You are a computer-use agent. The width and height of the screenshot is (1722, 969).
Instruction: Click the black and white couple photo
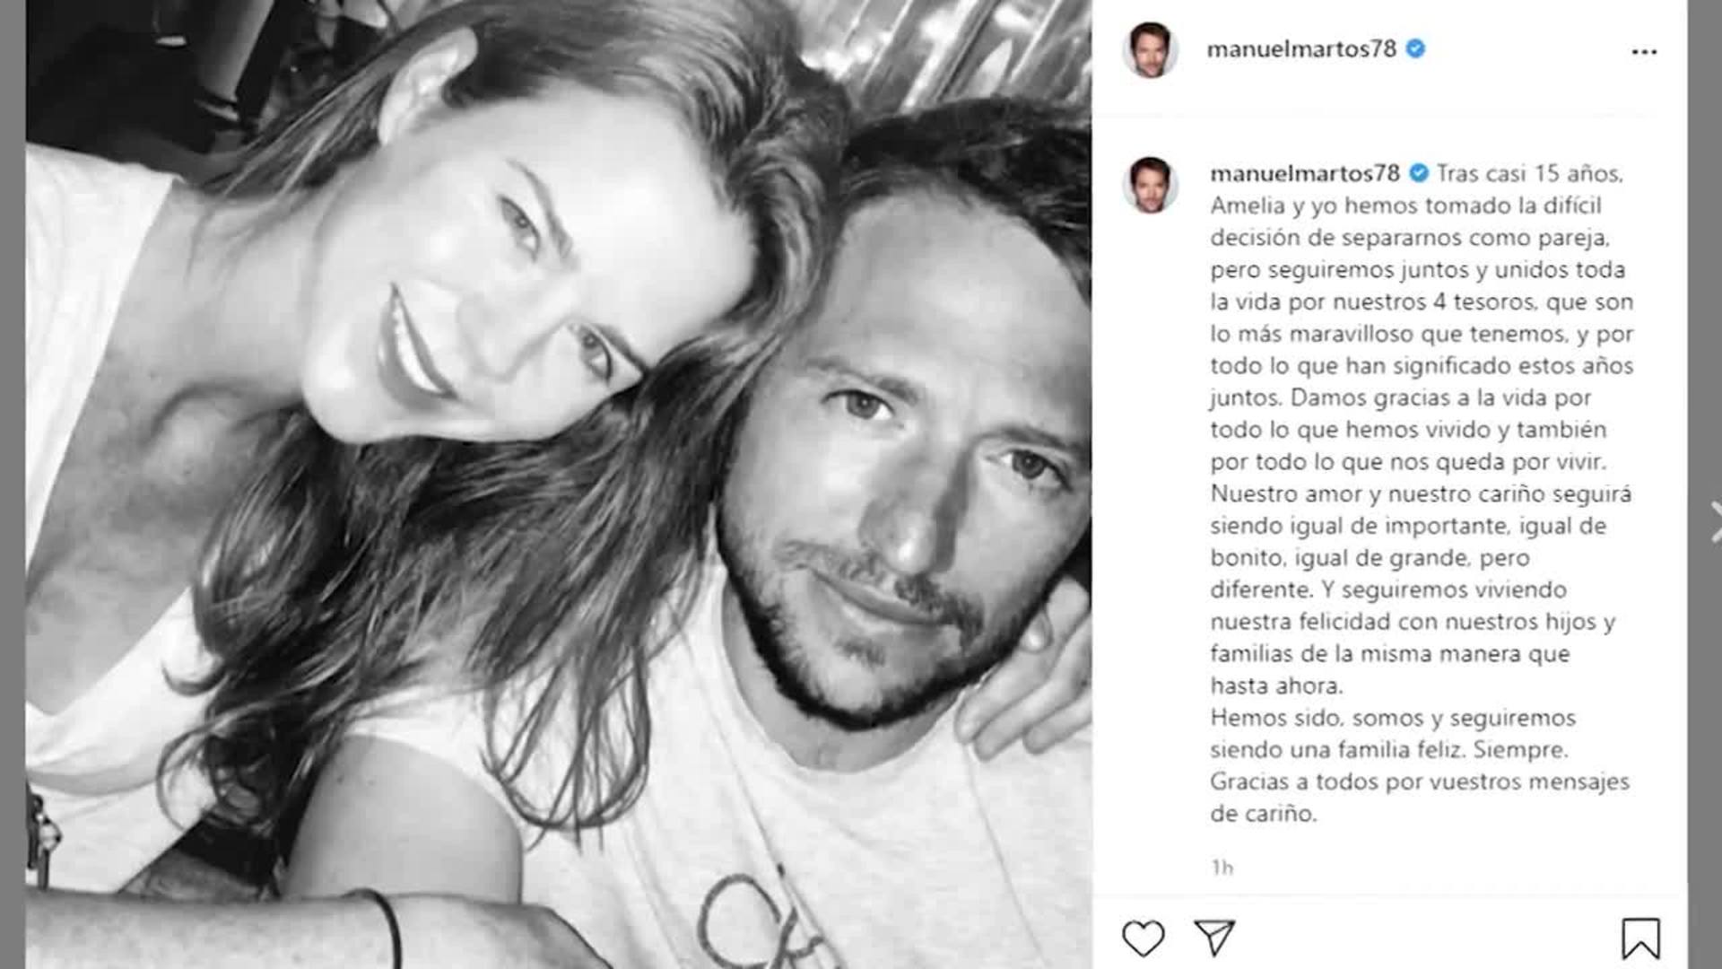559,484
